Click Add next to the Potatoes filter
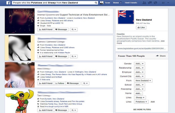Viewport: 175px width, 113px height. tap(153, 102)
